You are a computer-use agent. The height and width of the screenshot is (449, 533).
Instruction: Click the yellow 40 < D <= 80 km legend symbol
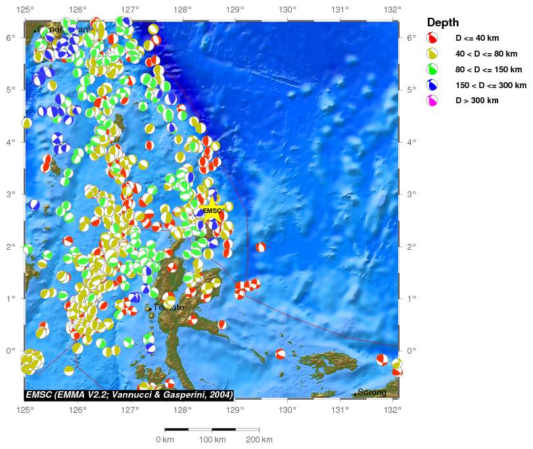coord(433,53)
